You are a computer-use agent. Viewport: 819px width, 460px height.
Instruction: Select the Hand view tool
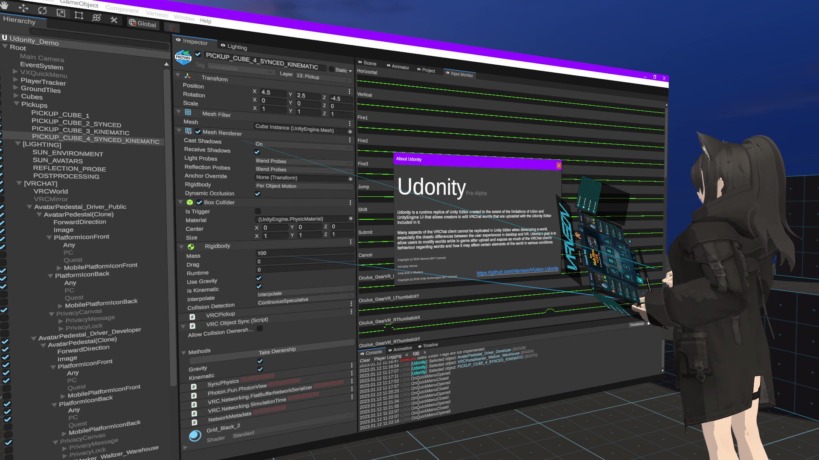(x=4, y=6)
